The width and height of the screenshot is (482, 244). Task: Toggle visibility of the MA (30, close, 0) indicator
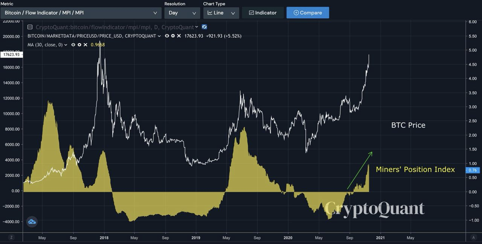(x=73, y=45)
